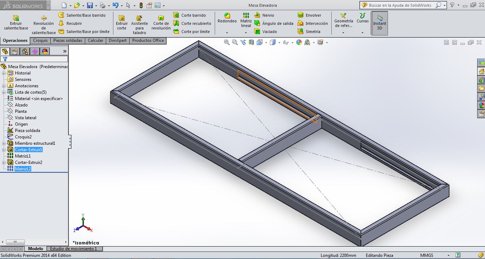Expand the Cortar-Extruir2 node
Image resolution: width=485 pixels, height=259 pixels.
coord(4,162)
